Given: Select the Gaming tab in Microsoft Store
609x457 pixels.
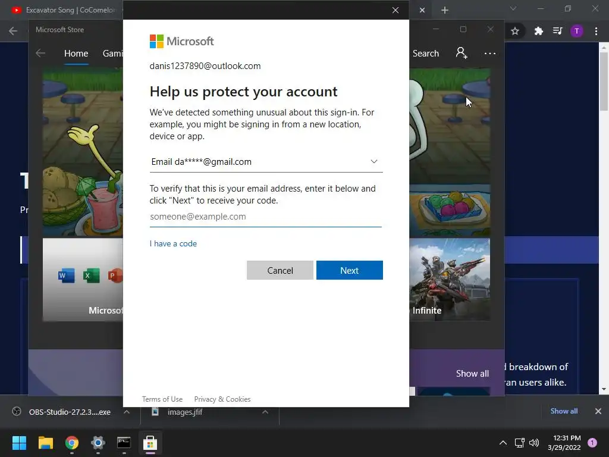Looking at the screenshot, I should click(x=112, y=53).
